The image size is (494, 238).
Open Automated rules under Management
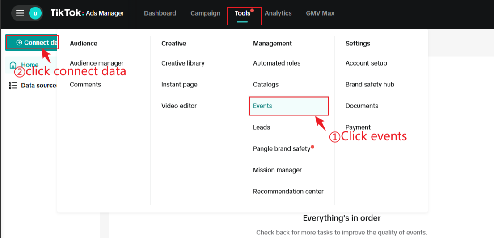pos(277,63)
